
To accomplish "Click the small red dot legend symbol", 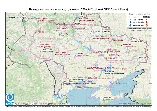I will point(146,20).
